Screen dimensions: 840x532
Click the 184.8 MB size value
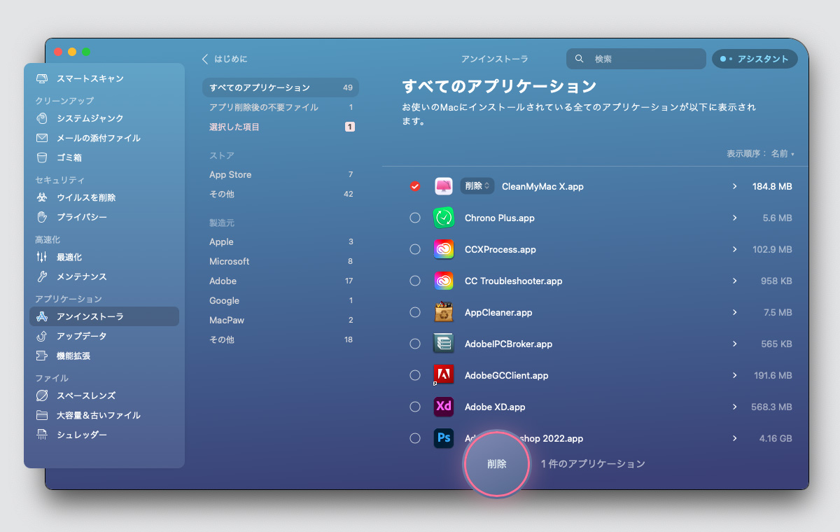772,186
